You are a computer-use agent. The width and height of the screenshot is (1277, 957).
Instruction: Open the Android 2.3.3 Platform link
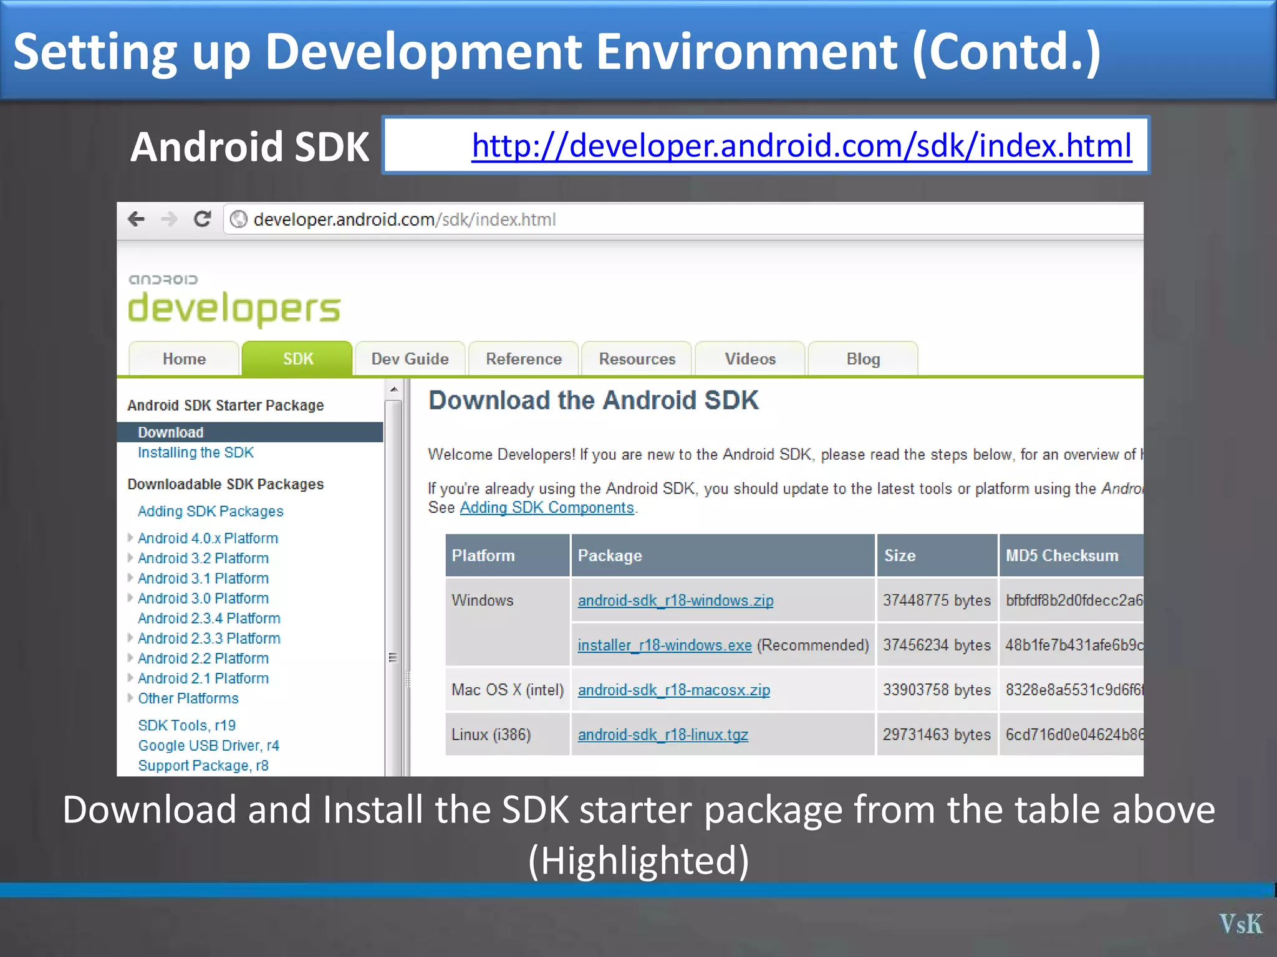pyautogui.click(x=210, y=638)
